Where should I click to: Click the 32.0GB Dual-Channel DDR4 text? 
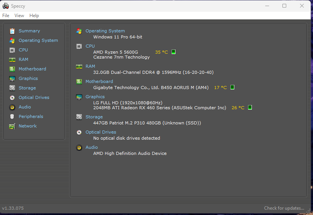(153, 73)
